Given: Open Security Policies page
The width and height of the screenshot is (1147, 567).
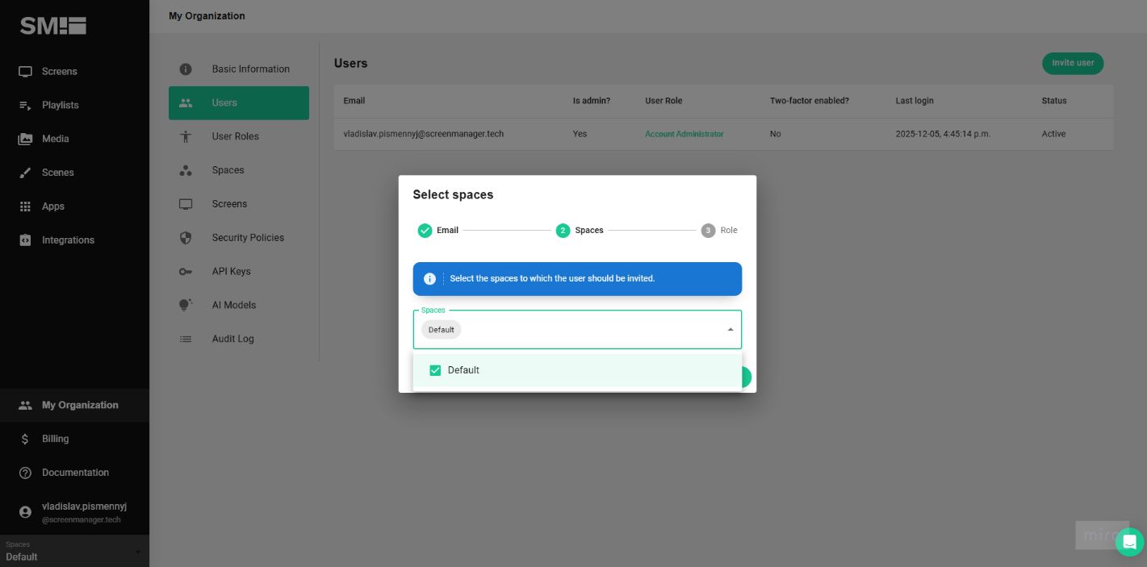Looking at the screenshot, I should click(239, 238).
